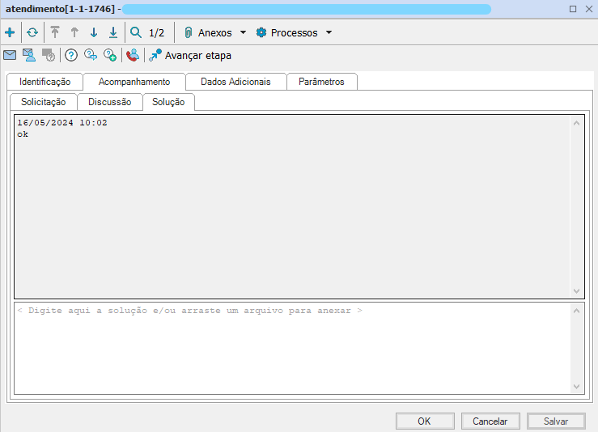This screenshot has width=598, height=432.
Task: Click the blue plus add-new icon
Action: [10, 33]
